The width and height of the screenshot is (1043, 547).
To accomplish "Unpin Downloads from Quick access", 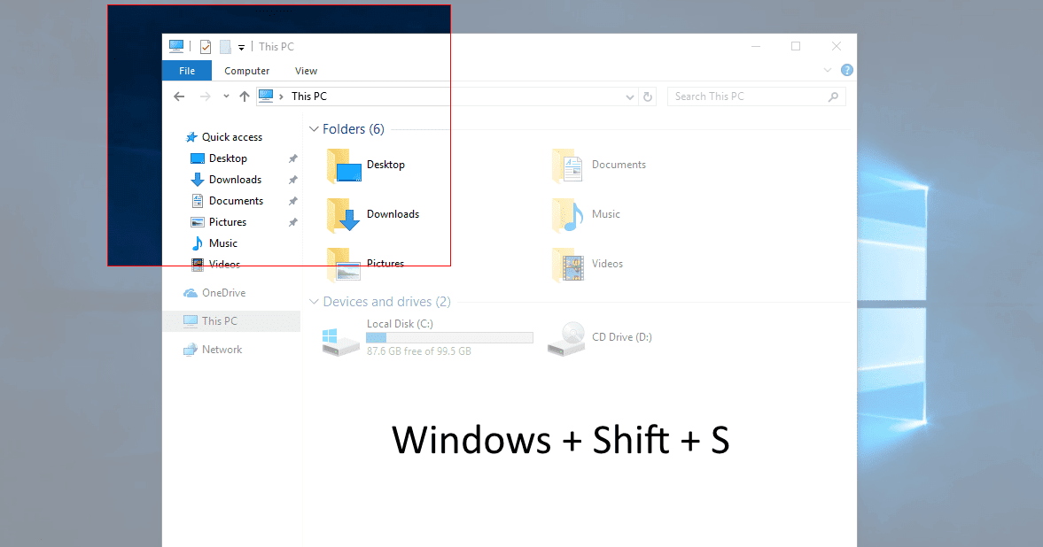I will 292,179.
